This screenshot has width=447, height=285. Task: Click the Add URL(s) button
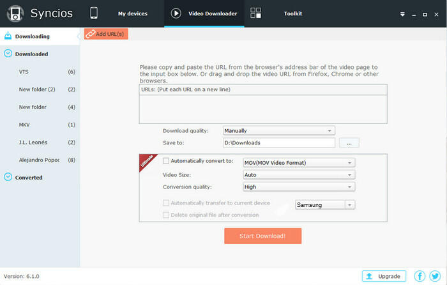106,34
